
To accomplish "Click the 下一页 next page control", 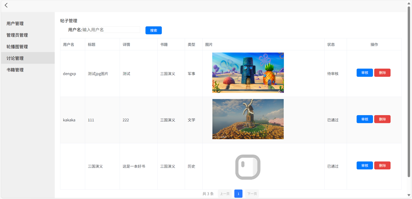I will point(252,193).
